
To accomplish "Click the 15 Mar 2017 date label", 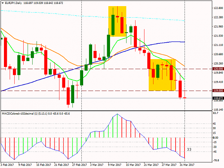I will (x=133, y=165).
